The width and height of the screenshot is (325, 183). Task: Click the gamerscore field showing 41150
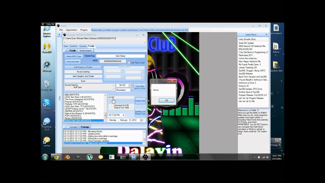121,97
